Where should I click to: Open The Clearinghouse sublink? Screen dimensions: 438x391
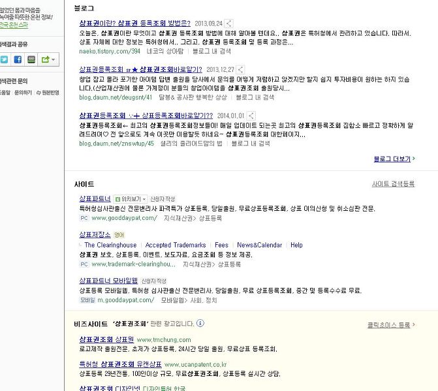[110, 245]
